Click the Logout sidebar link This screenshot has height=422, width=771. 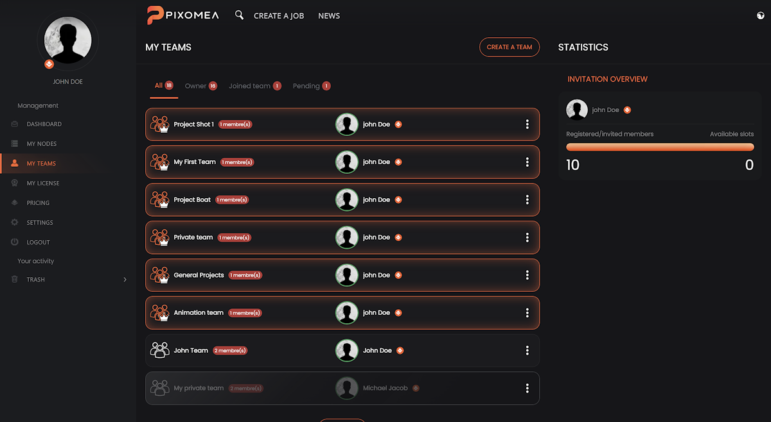(x=38, y=242)
